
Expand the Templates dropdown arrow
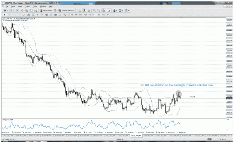(128, 10)
